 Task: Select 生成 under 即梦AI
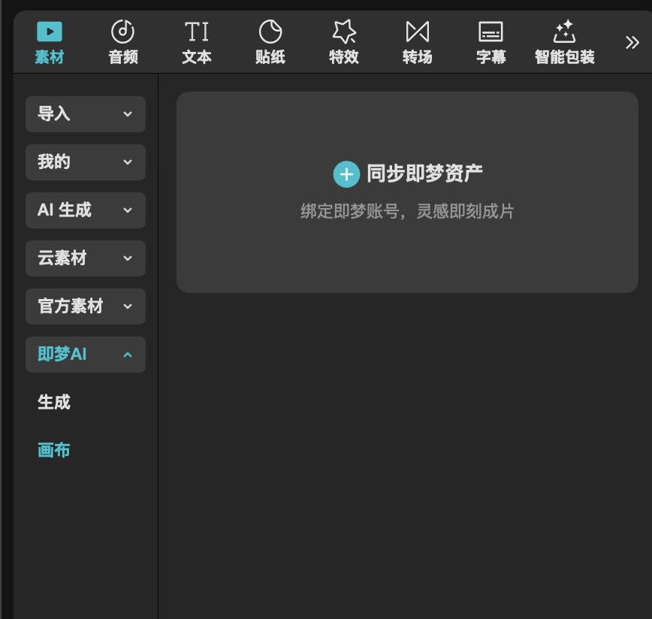54,403
